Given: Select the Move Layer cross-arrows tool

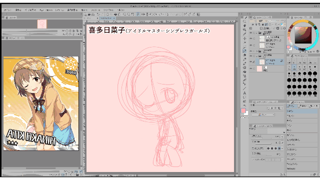Looking at the screenshot, I should point(244,38).
